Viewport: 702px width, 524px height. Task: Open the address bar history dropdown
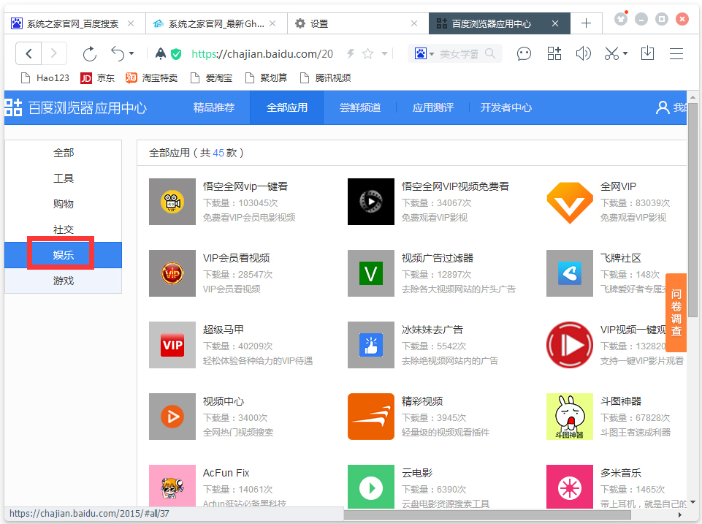point(384,54)
